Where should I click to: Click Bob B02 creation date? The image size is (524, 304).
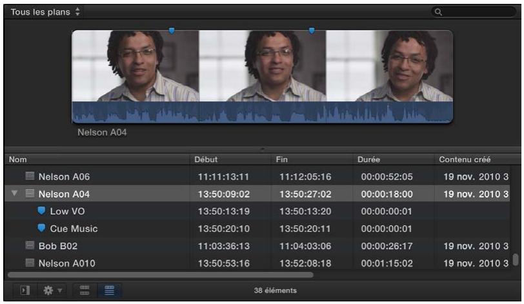pos(476,246)
